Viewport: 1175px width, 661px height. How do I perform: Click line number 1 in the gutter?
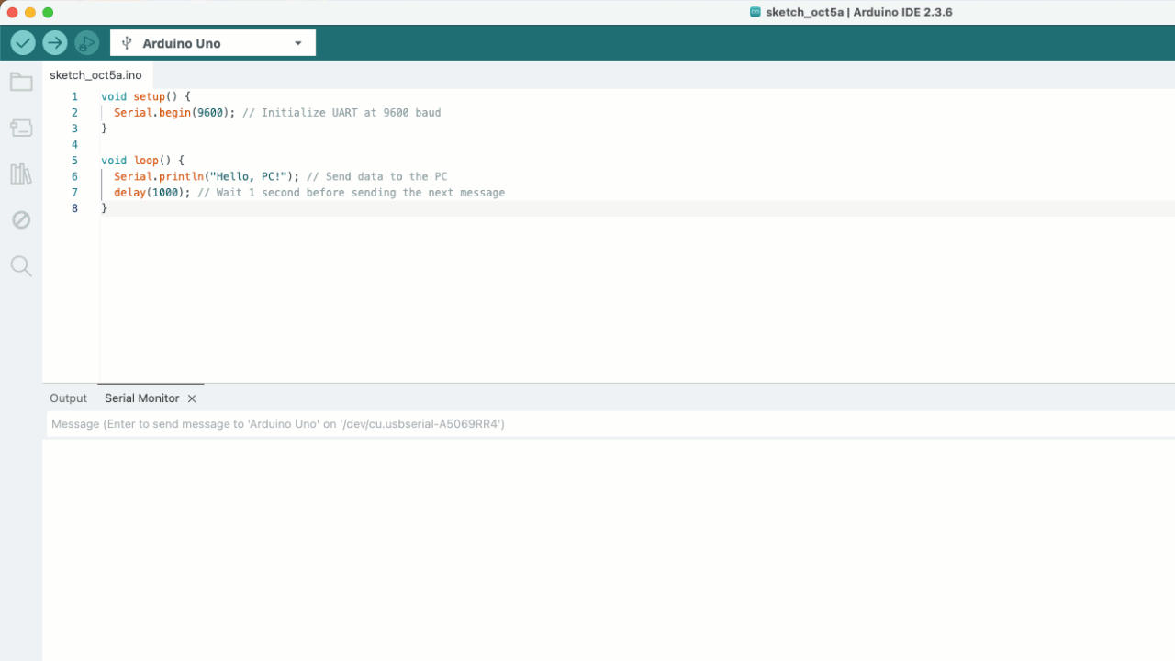pyautogui.click(x=75, y=96)
